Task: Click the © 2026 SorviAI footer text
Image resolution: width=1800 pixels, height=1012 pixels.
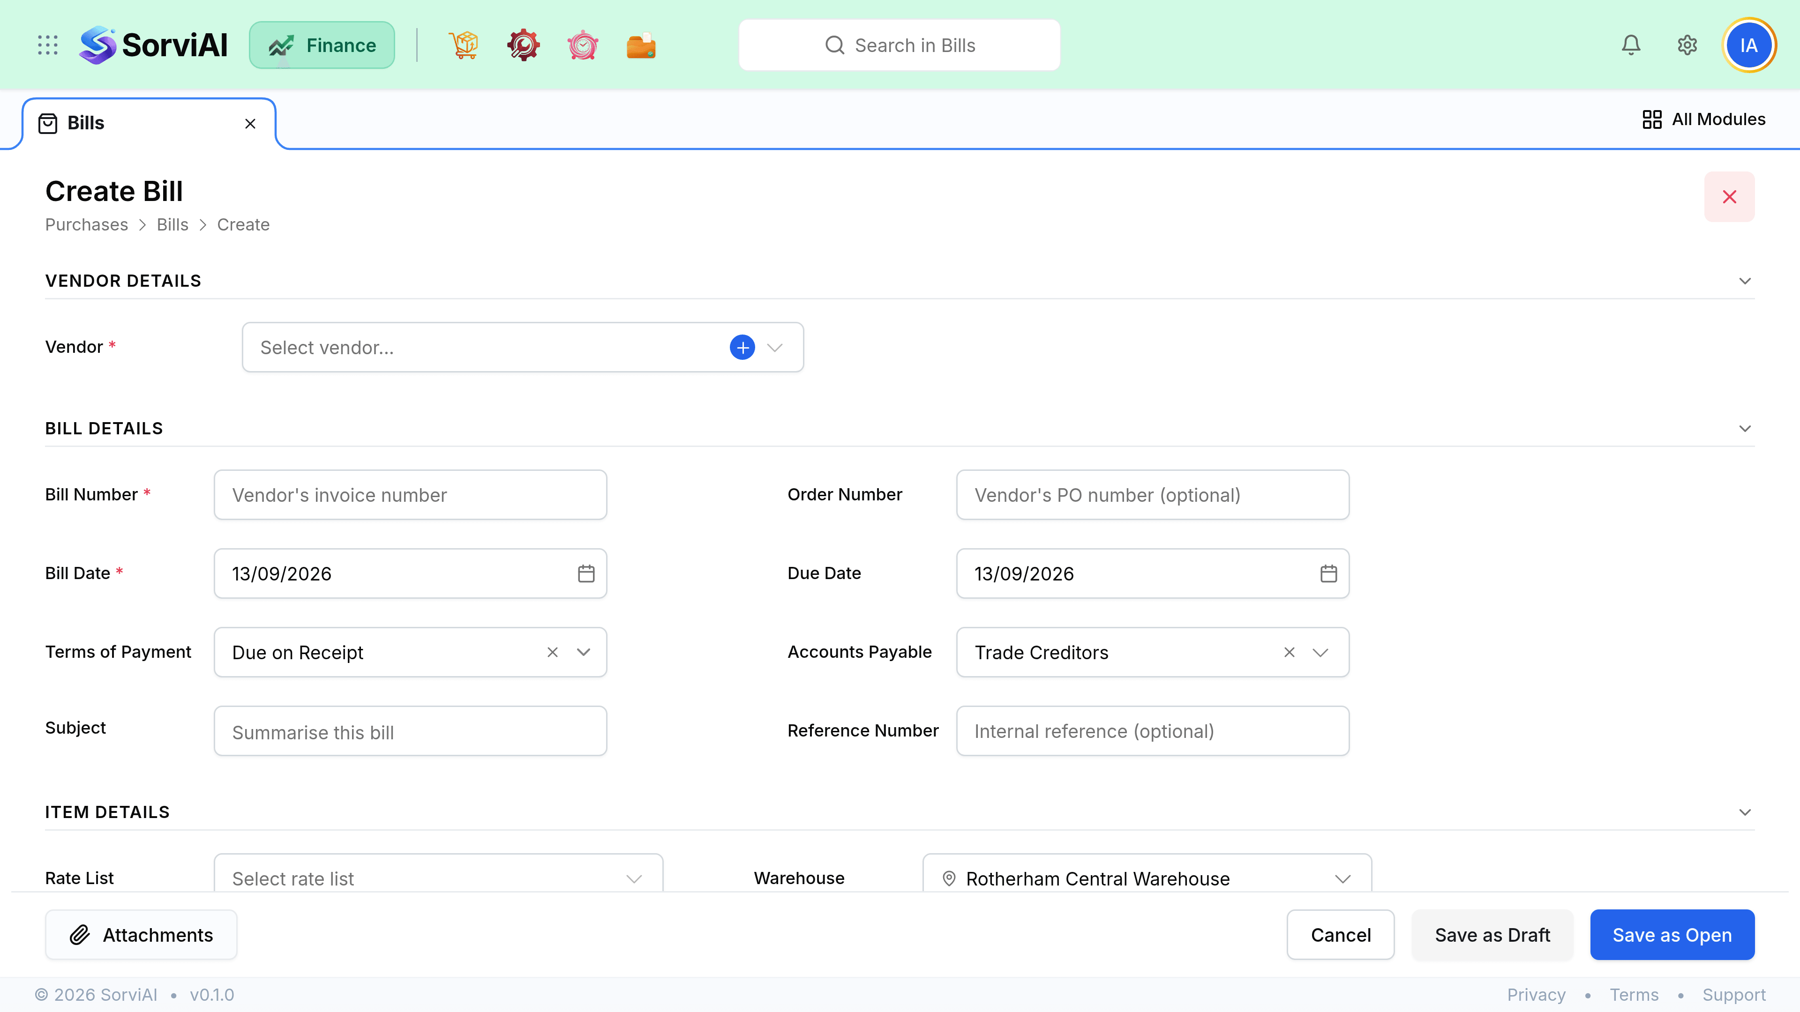Action: click(x=97, y=995)
